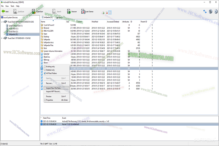Switch to the Search tab
219x146 pixels.
coord(59,17)
